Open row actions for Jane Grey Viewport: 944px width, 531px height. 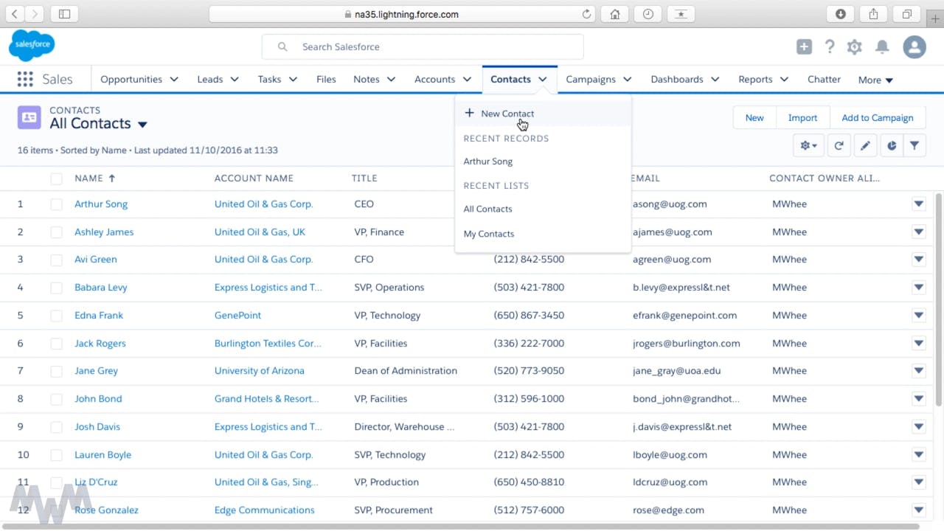click(x=919, y=371)
